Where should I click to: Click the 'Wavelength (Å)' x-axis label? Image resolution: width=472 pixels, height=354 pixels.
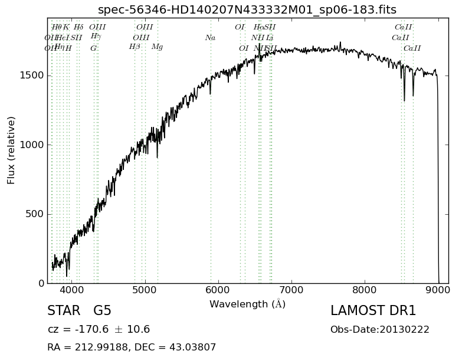247,304
